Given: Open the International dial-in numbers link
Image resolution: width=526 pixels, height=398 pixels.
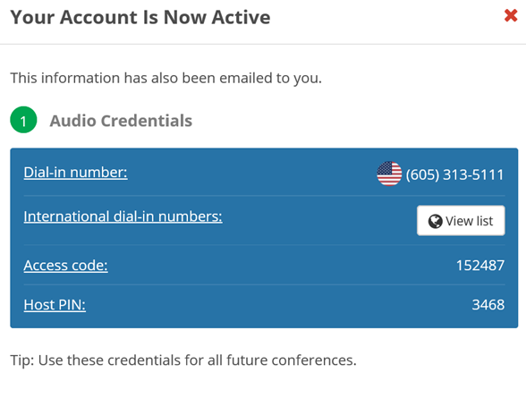Looking at the screenshot, I should [123, 216].
